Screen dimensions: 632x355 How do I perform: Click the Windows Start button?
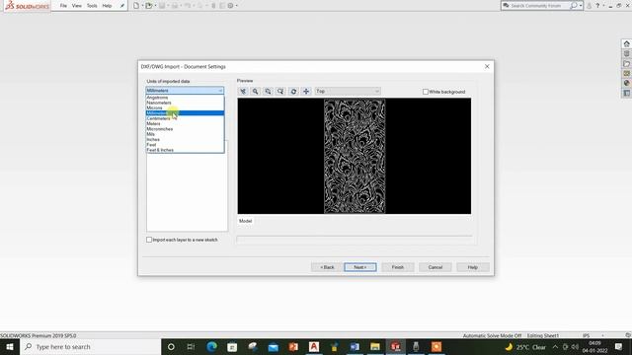click(x=10, y=346)
